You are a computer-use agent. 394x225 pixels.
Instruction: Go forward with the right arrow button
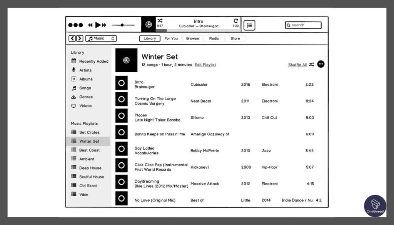point(80,38)
